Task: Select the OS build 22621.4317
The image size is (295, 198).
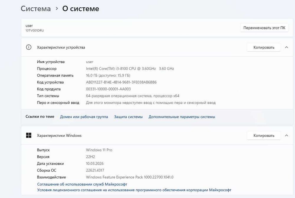Action: pos(95,170)
